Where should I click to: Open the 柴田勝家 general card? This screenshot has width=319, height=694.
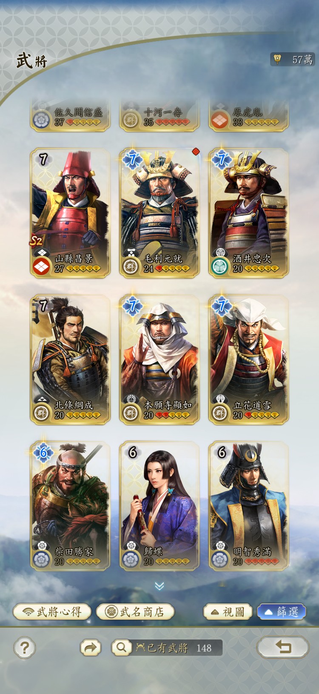click(70, 506)
